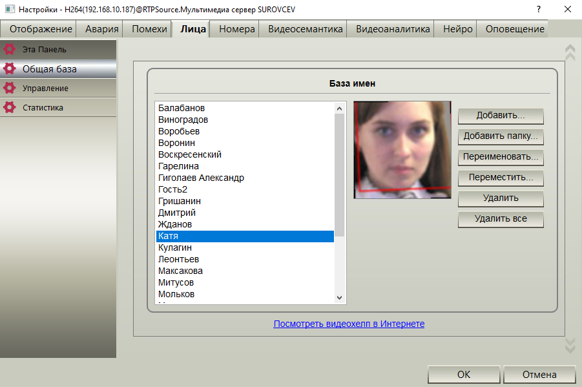Open Статистика in the sidebar
This screenshot has width=582, height=387.
click(58, 107)
